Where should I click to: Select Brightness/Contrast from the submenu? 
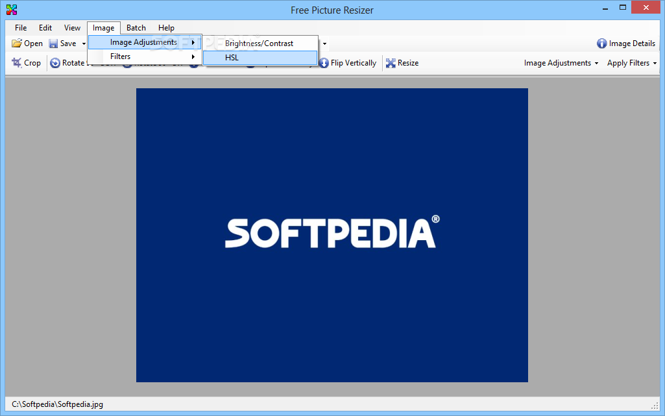pos(260,43)
